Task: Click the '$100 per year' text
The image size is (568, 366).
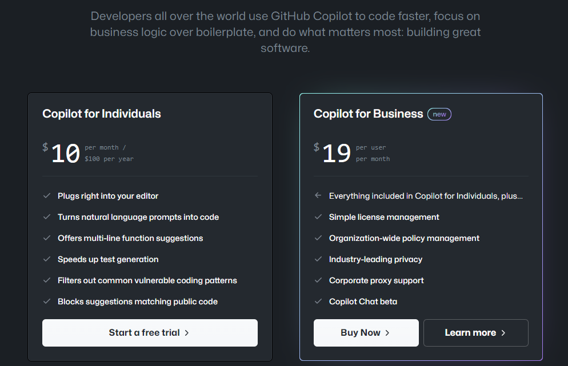Action: (x=109, y=159)
